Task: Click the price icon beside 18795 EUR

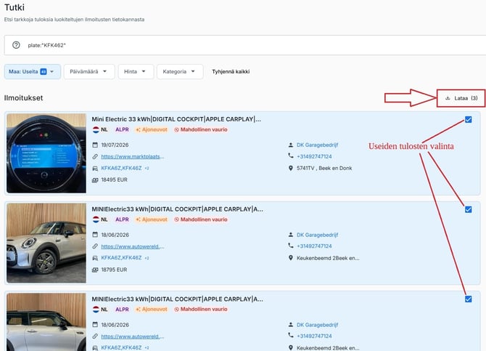Action: [x=95, y=270]
